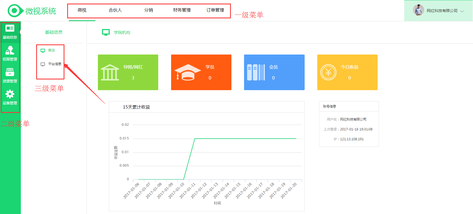Screen dimensions: 473x214
Task: Switch to the 订单管理 top menu
Action: click(x=215, y=10)
